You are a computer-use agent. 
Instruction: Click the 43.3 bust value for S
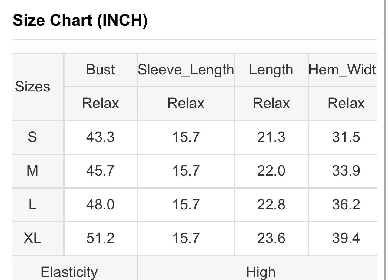click(x=100, y=137)
